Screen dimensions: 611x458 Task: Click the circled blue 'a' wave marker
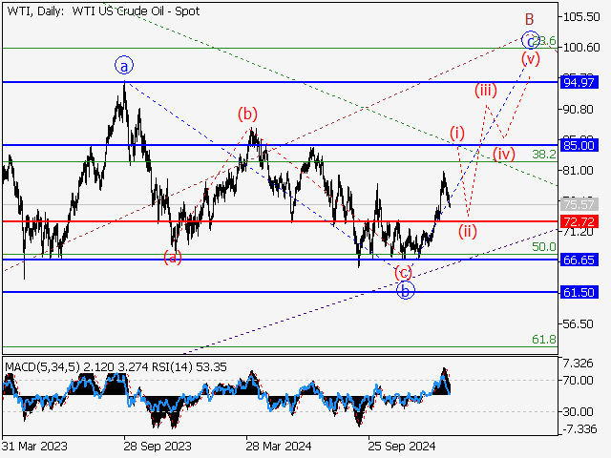point(125,65)
